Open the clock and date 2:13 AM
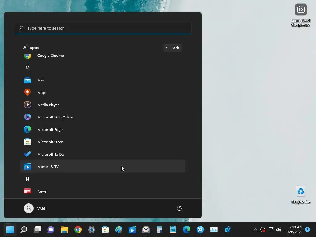The width and height of the screenshot is (316, 237). pyautogui.click(x=294, y=230)
